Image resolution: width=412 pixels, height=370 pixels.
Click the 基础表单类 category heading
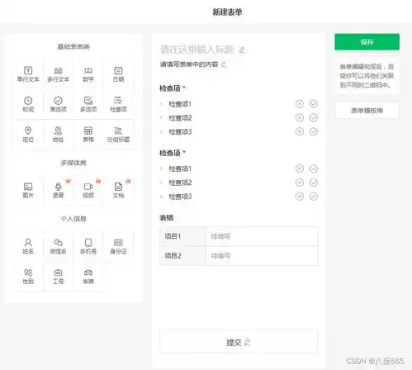pos(73,47)
